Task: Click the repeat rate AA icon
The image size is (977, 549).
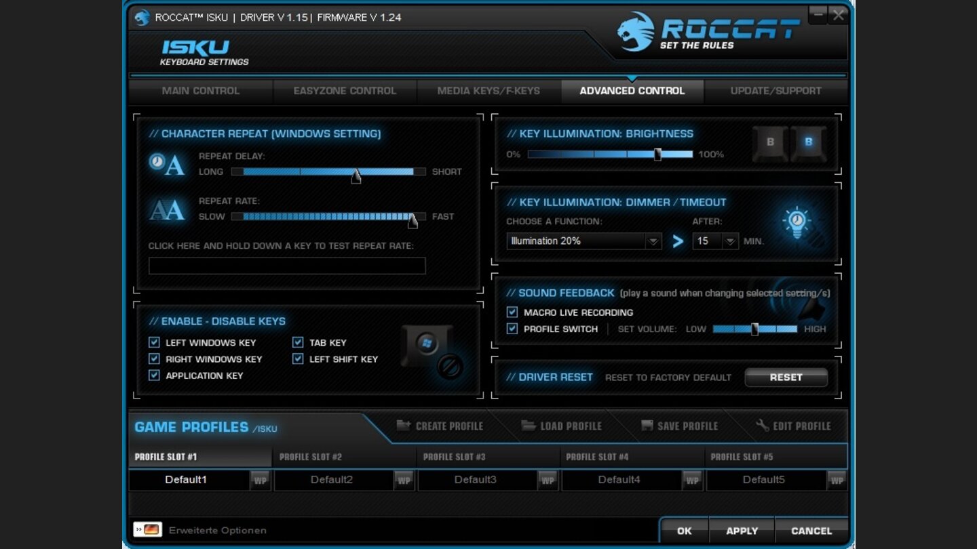Action: (x=167, y=210)
